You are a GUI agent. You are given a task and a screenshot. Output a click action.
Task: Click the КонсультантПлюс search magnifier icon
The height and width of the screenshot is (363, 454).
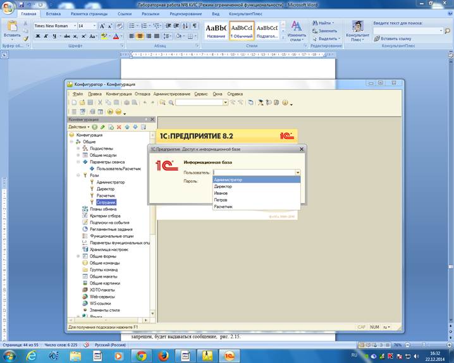(x=447, y=31)
